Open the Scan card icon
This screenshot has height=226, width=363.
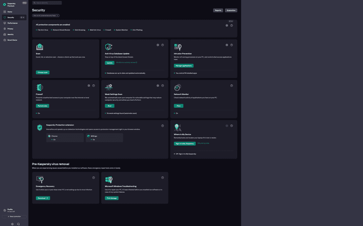(x=40, y=47)
